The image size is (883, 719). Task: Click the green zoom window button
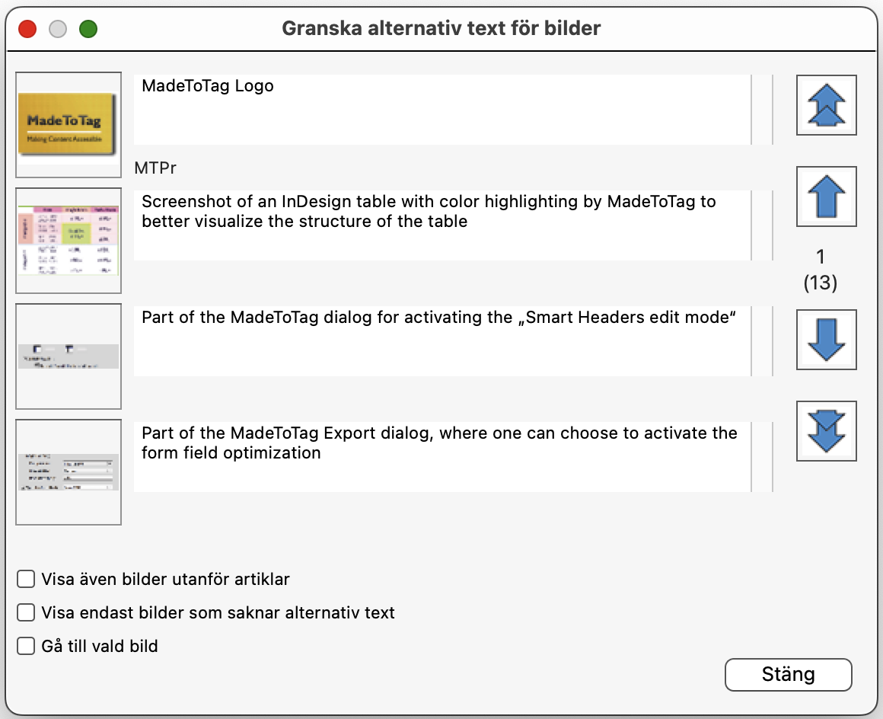[88, 29]
